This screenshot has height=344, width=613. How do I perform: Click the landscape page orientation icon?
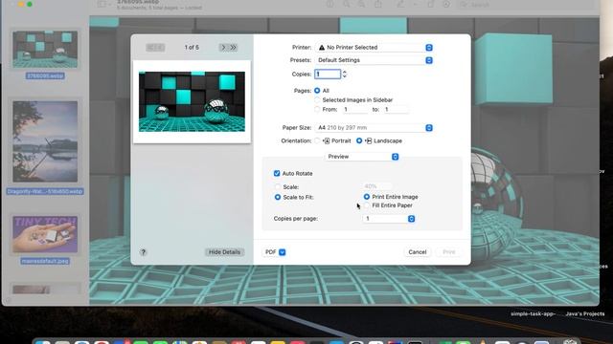(x=368, y=140)
